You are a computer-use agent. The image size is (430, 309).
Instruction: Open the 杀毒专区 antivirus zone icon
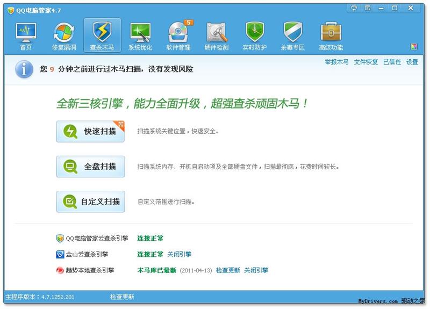[292, 36]
